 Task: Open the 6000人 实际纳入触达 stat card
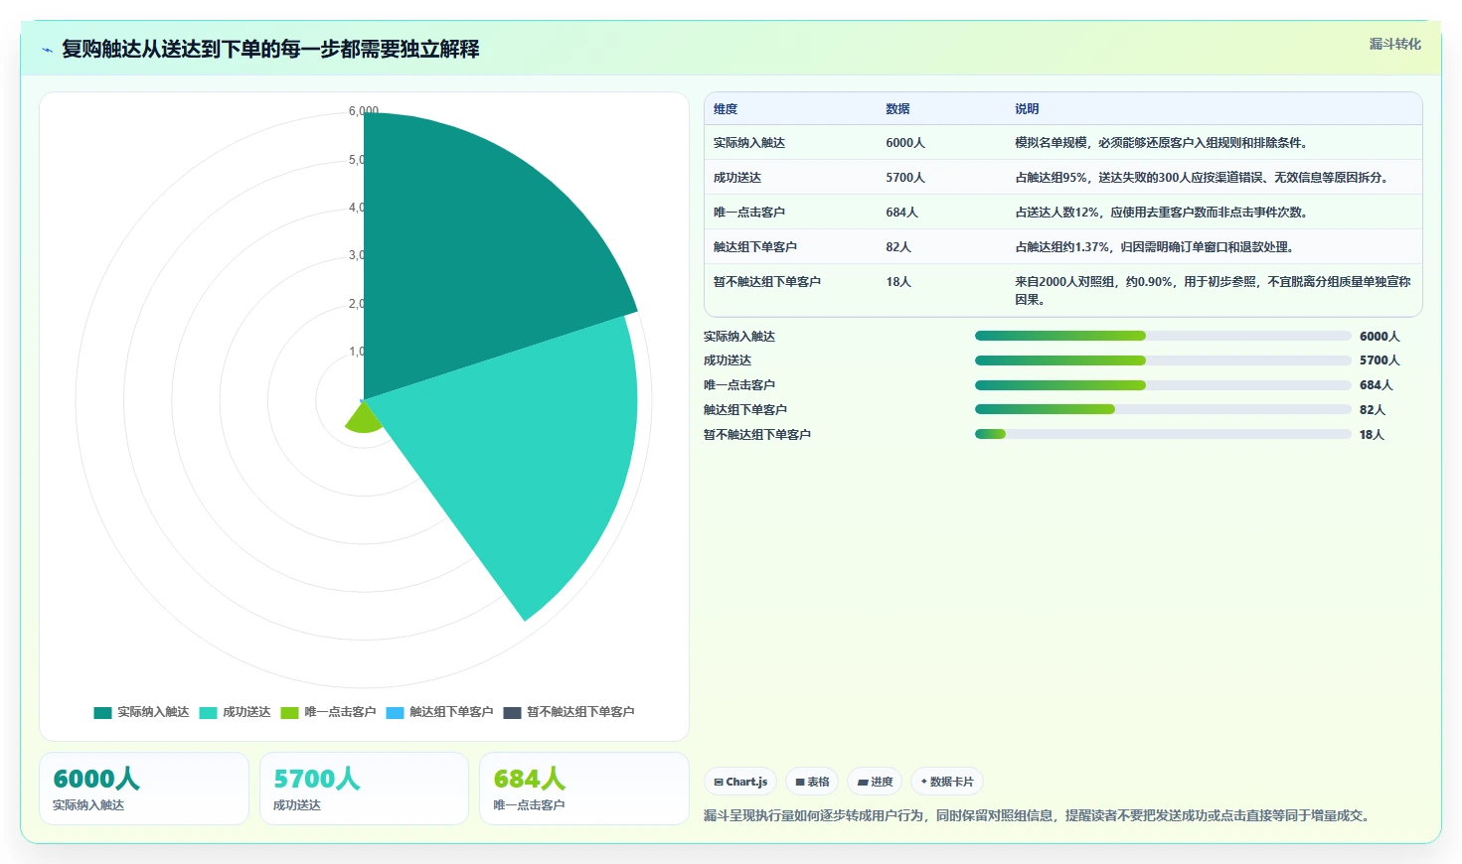tap(144, 789)
